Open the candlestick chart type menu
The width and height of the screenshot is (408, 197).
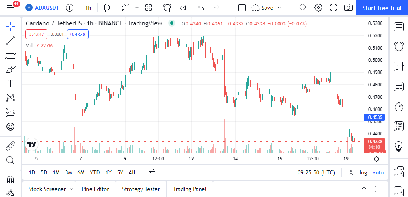pyautogui.click(x=107, y=8)
